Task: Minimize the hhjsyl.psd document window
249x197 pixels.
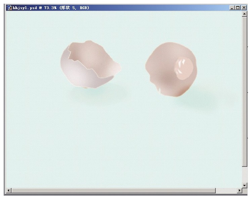Action: [232, 8]
